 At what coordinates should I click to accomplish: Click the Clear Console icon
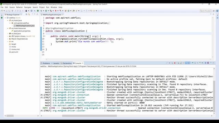(x=179, y=63)
